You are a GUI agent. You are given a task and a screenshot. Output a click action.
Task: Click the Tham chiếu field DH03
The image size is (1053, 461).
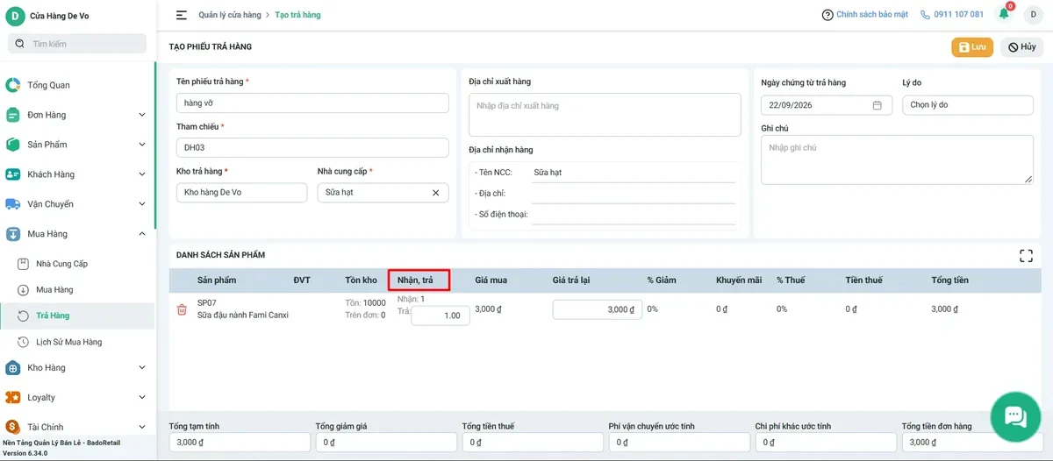(x=312, y=148)
